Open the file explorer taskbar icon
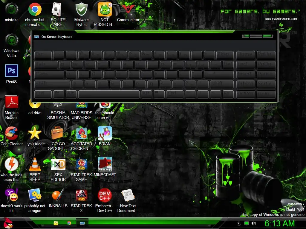The height and width of the screenshot is (229, 306). (56, 223)
